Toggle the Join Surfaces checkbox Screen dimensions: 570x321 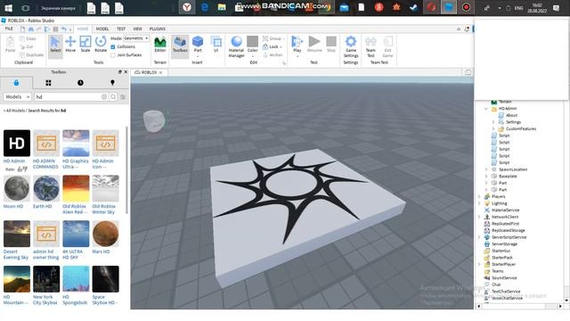pos(113,55)
